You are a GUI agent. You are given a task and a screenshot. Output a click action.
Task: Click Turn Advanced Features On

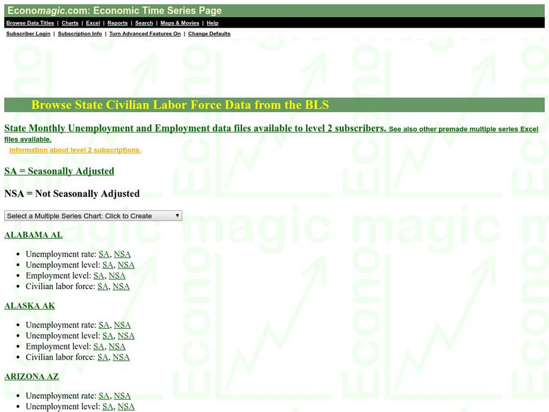145,34
